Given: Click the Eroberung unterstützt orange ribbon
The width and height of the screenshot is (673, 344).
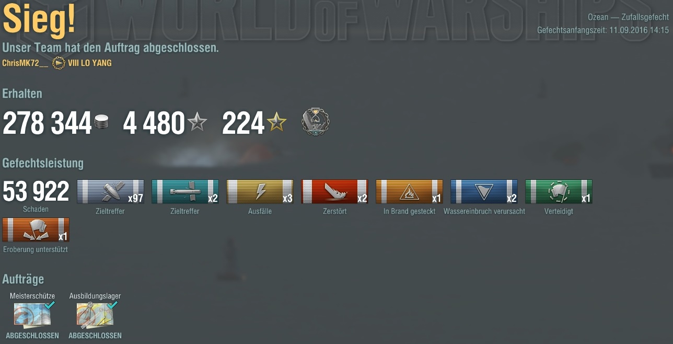Looking at the screenshot, I should [36, 230].
